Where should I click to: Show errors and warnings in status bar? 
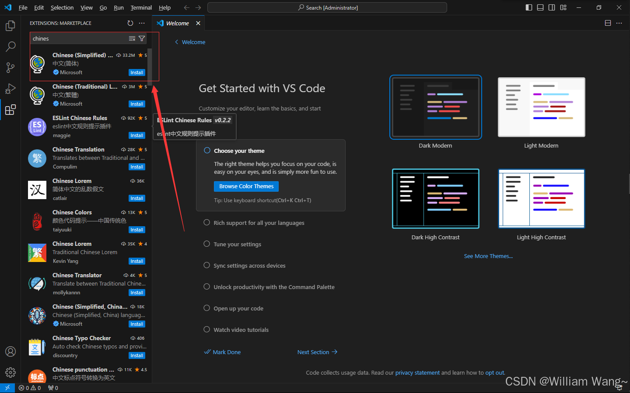click(x=30, y=388)
